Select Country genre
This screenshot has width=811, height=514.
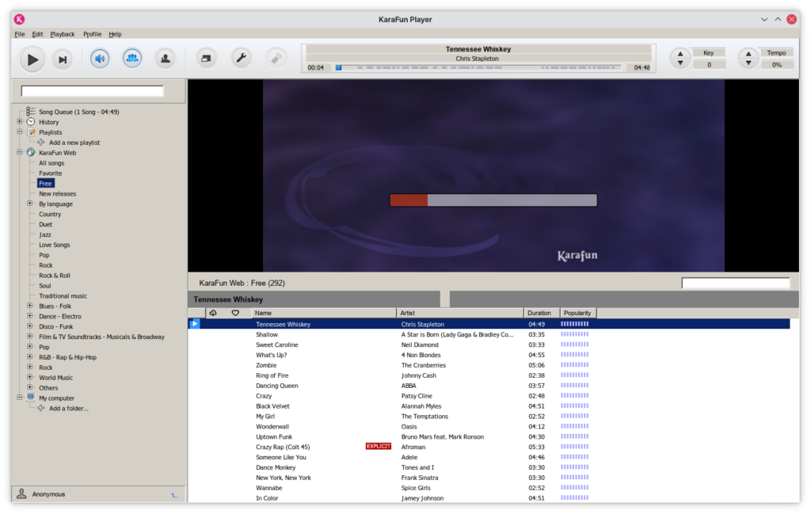[50, 214]
